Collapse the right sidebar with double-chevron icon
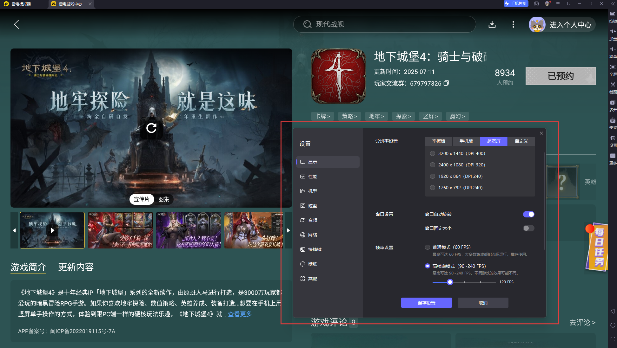 (613, 4)
